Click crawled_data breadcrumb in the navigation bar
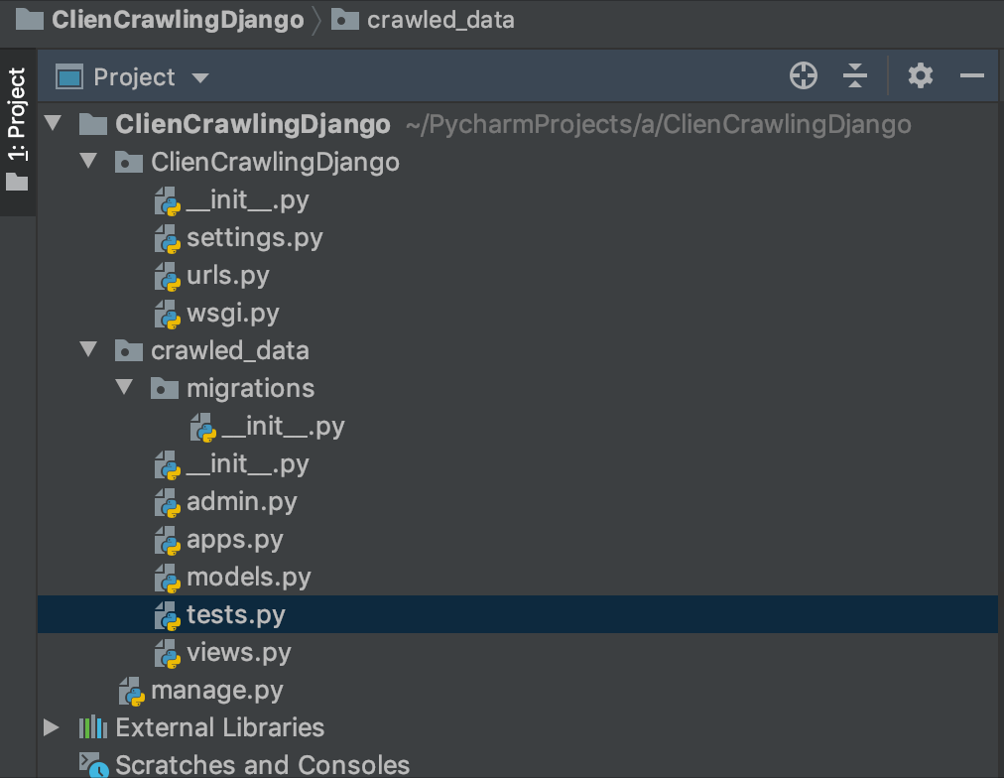This screenshot has height=778, width=1004. pos(440,20)
